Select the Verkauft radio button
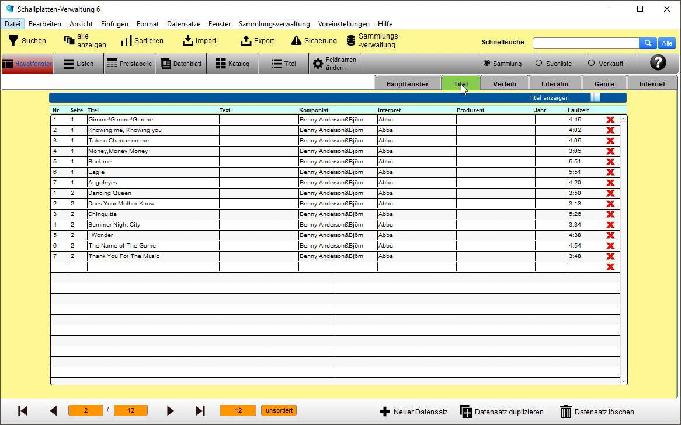 tap(591, 63)
